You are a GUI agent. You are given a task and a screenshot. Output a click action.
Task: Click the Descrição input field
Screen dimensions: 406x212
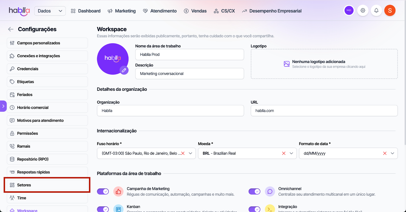click(189, 74)
